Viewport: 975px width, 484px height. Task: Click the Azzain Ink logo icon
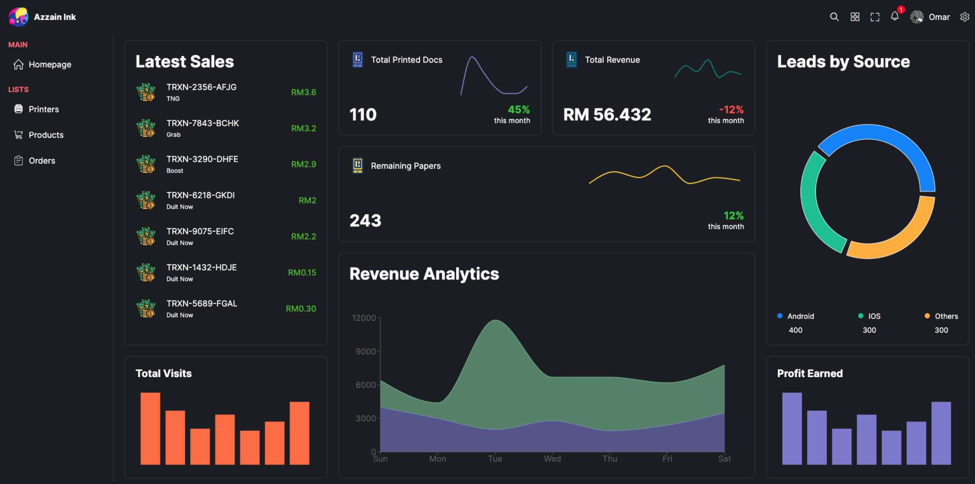[x=18, y=17]
